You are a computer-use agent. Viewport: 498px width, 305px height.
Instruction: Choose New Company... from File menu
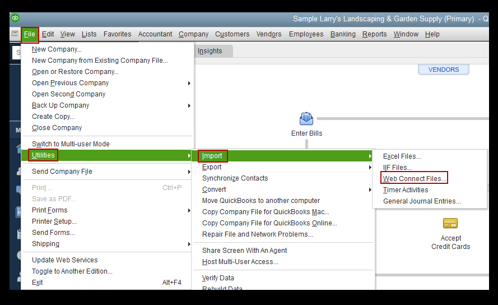(108, 49)
